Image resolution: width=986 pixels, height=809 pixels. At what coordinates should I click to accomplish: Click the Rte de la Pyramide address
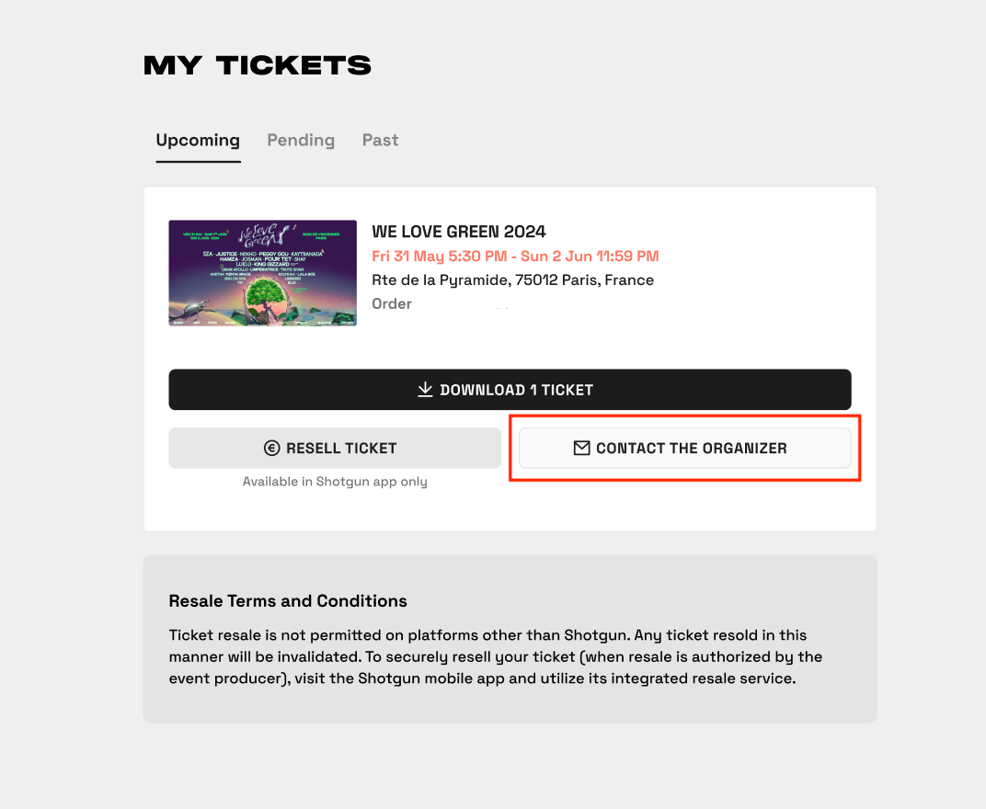(x=512, y=279)
